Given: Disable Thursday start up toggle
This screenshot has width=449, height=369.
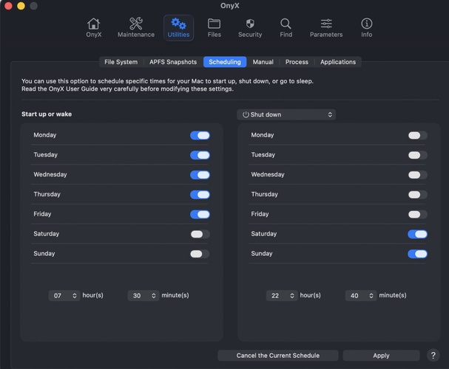Looking at the screenshot, I should tap(200, 195).
